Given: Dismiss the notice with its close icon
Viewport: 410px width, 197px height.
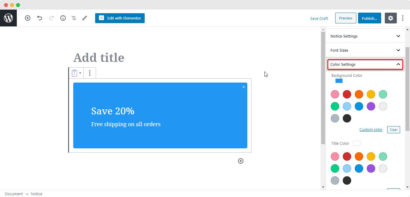Looking at the screenshot, I should 244,87.
